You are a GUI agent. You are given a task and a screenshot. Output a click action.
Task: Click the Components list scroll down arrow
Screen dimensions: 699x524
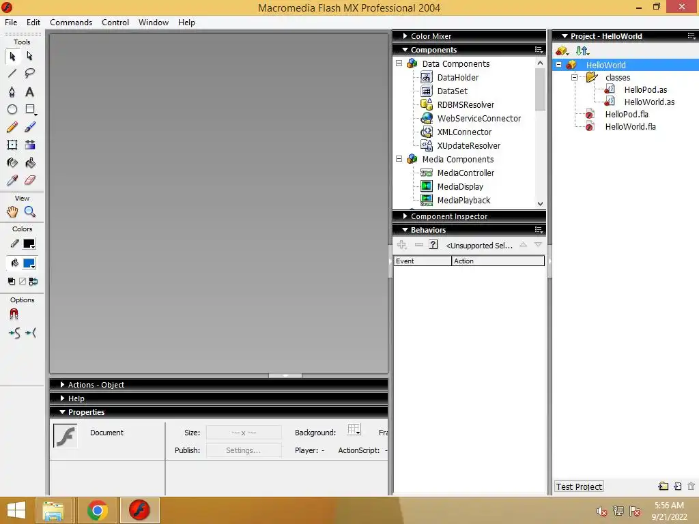point(541,203)
